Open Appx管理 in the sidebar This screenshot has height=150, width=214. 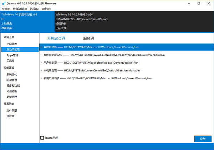12,55
